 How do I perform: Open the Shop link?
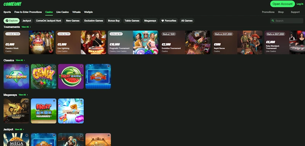[x=281, y=12]
